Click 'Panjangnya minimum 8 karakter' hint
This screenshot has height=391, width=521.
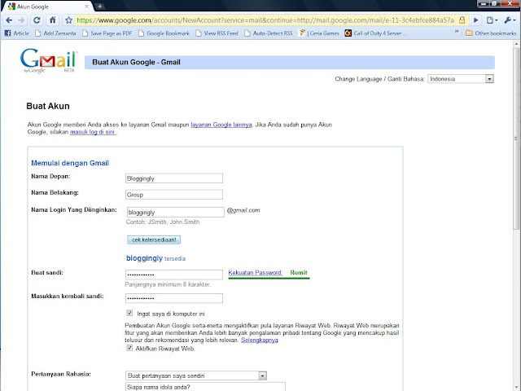point(168,284)
